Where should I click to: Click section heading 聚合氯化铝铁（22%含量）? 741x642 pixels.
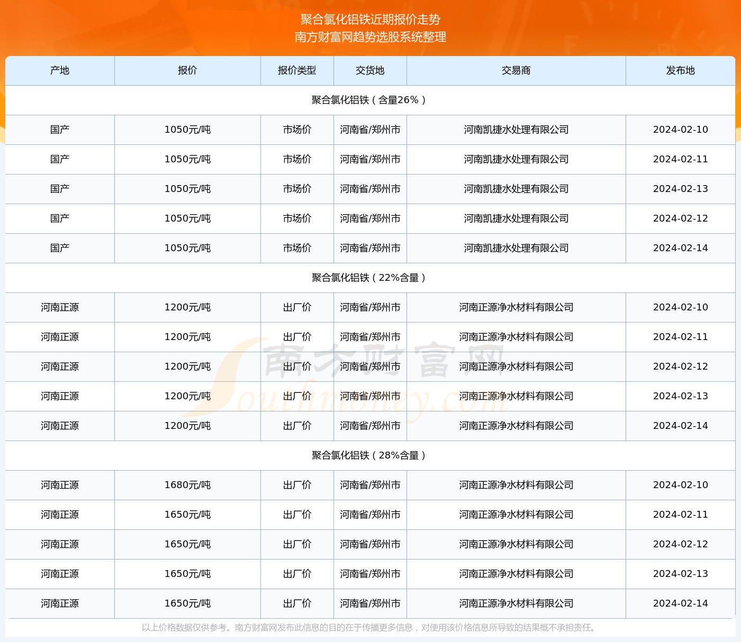coord(370,278)
